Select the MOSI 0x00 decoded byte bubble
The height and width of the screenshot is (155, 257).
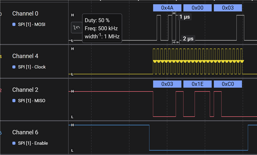[x=198, y=8]
